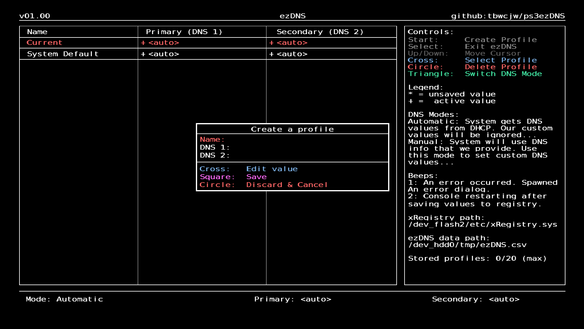Click the 'Mode: Automatic' status text

64,299
